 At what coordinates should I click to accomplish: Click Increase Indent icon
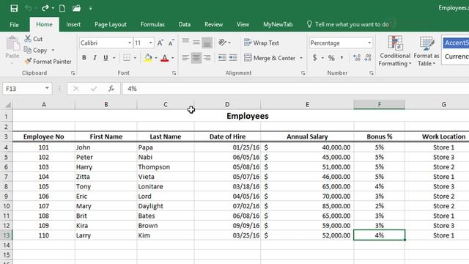[233, 58]
